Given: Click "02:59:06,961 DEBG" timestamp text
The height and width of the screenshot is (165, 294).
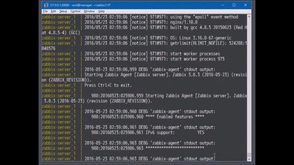Looking at the screenshot, I should (x=129, y=127).
